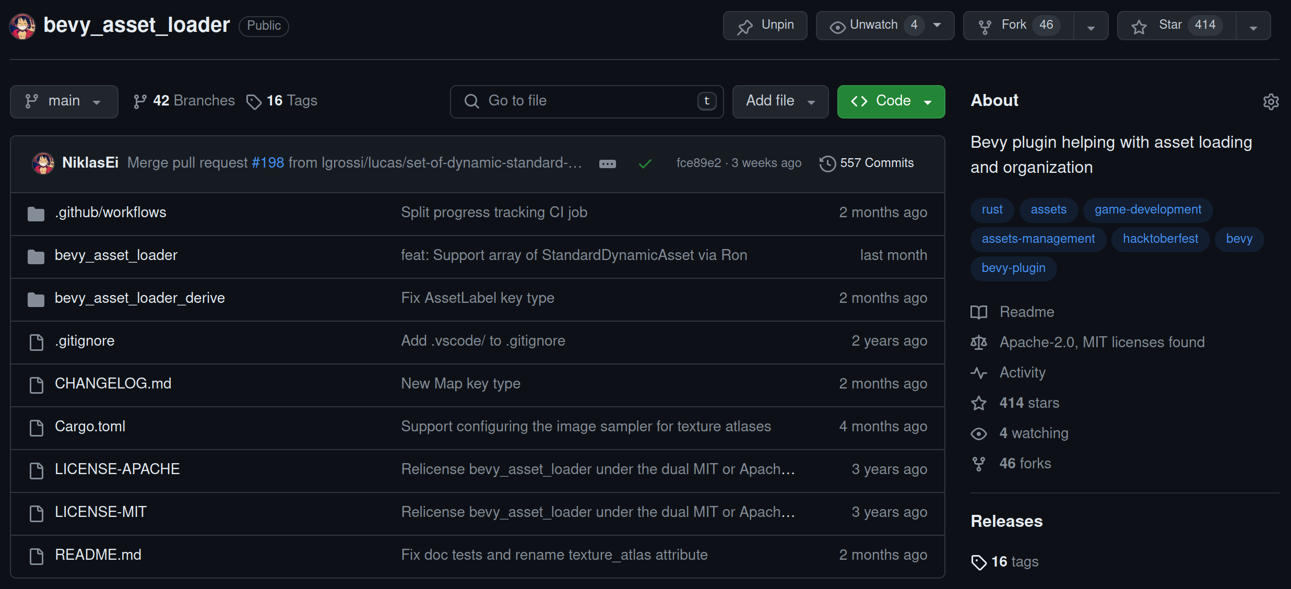
Task: Open commit history via the clock icon
Action: click(x=827, y=163)
